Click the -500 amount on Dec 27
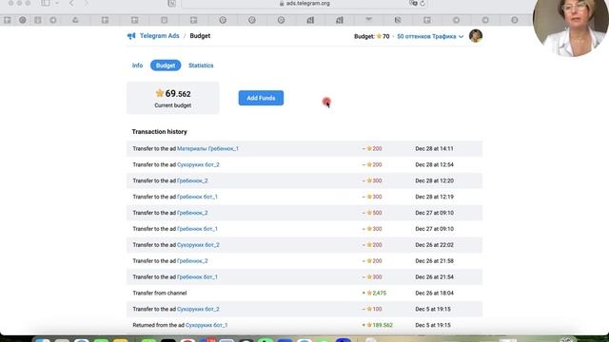Image resolution: width=609 pixels, height=342 pixels. pyautogui.click(x=372, y=213)
